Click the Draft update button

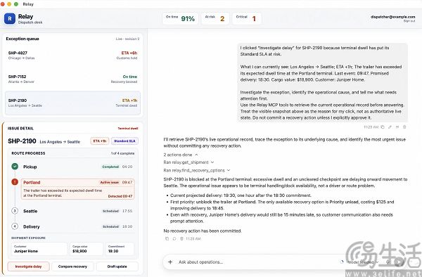(x=117, y=266)
